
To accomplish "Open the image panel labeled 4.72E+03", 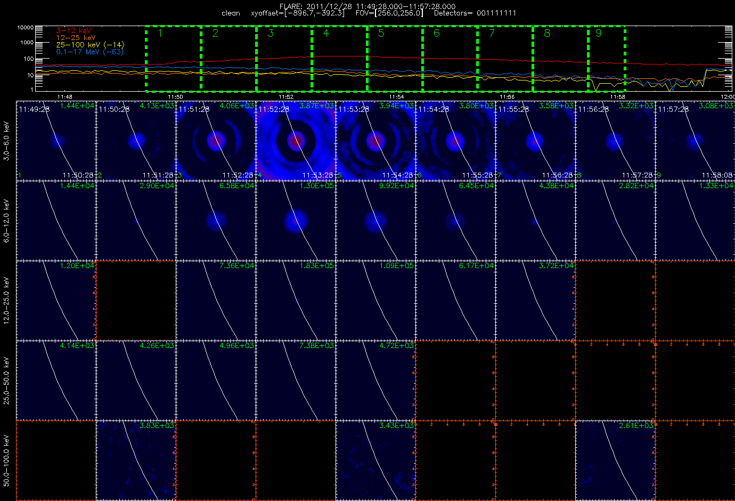I will [375, 381].
